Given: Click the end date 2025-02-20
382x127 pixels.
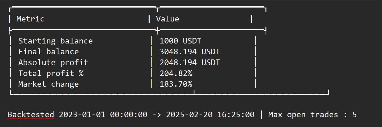Looking at the screenshot, I should click(x=189, y=115).
